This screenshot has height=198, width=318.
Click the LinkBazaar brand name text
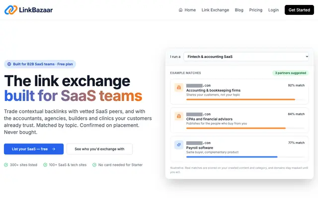(x=36, y=10)
